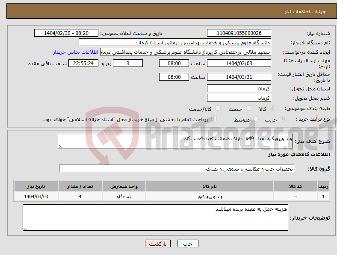Click the resize handle of the description textarea
This screenshot has height=255, width=337.
pos(60,146)
